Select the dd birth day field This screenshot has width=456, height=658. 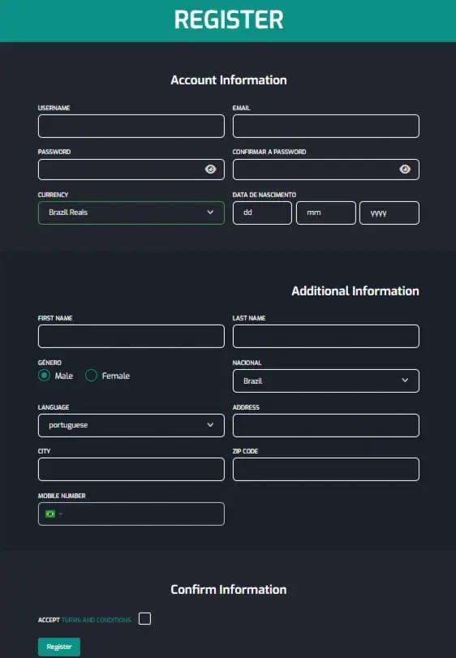tap(262, 213)
